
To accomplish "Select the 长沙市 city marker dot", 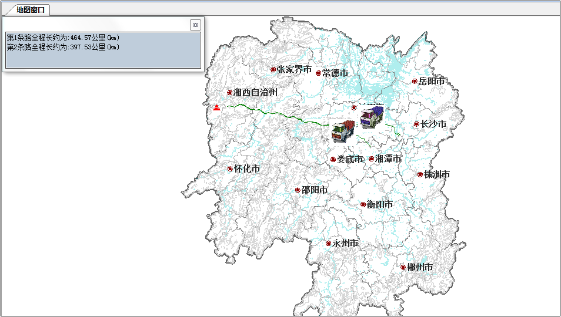I will click(416, 124).
